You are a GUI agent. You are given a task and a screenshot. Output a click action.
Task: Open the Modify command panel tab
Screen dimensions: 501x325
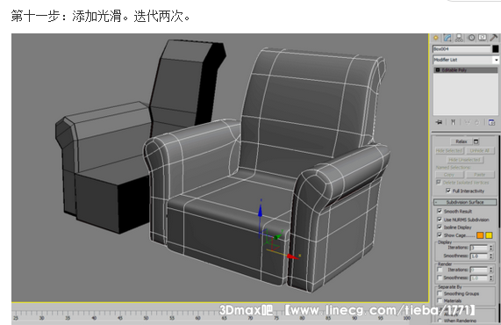447,38
